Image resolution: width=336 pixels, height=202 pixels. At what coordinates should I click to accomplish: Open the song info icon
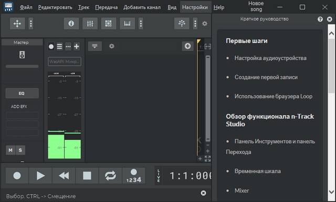pyautogui.click(x=71, y=23)
